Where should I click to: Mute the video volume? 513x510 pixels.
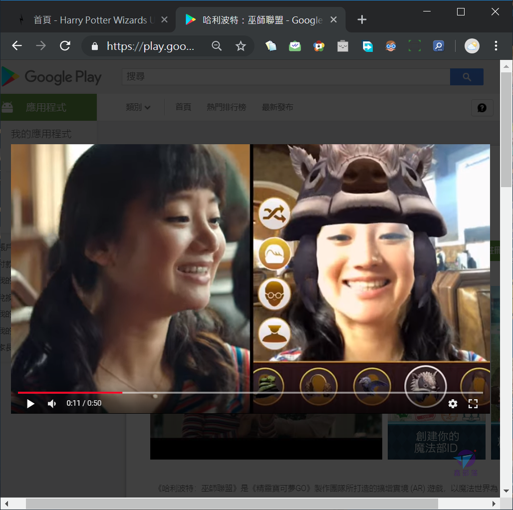[x=52, y=404]
